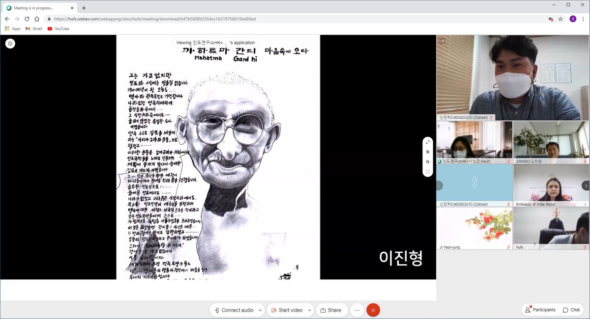590x319 pixels.
Task: Zoom in on the shared content
Action: pos(428,152)
